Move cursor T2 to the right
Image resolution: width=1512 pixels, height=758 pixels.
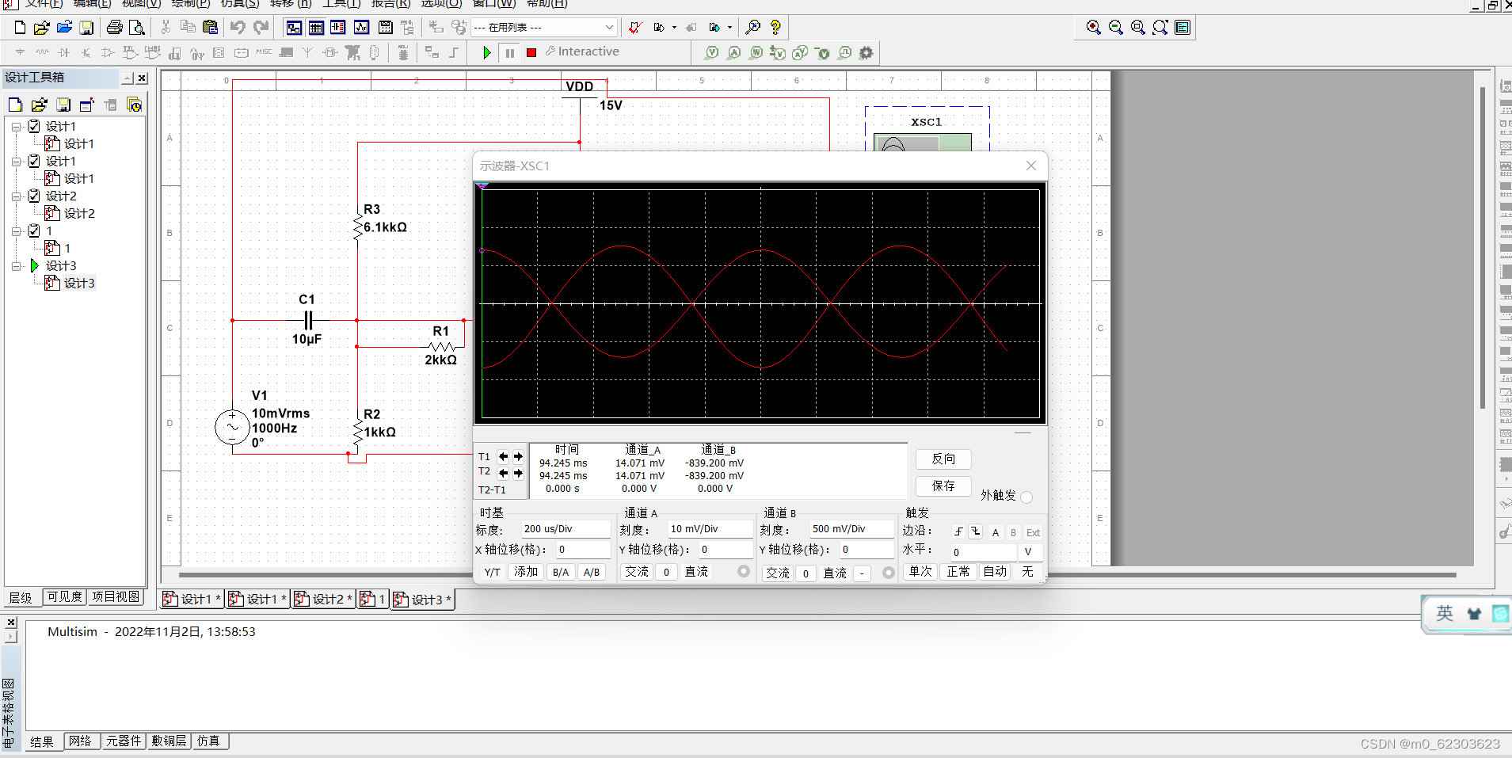tap(518, 473)
